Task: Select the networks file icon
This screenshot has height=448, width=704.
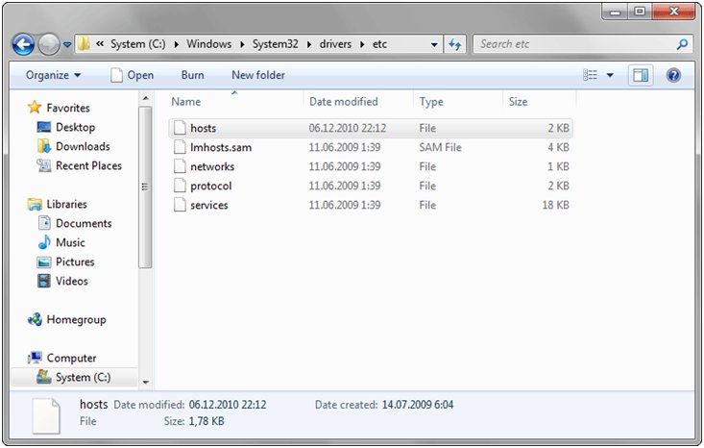Action: [x=180, y=166]
